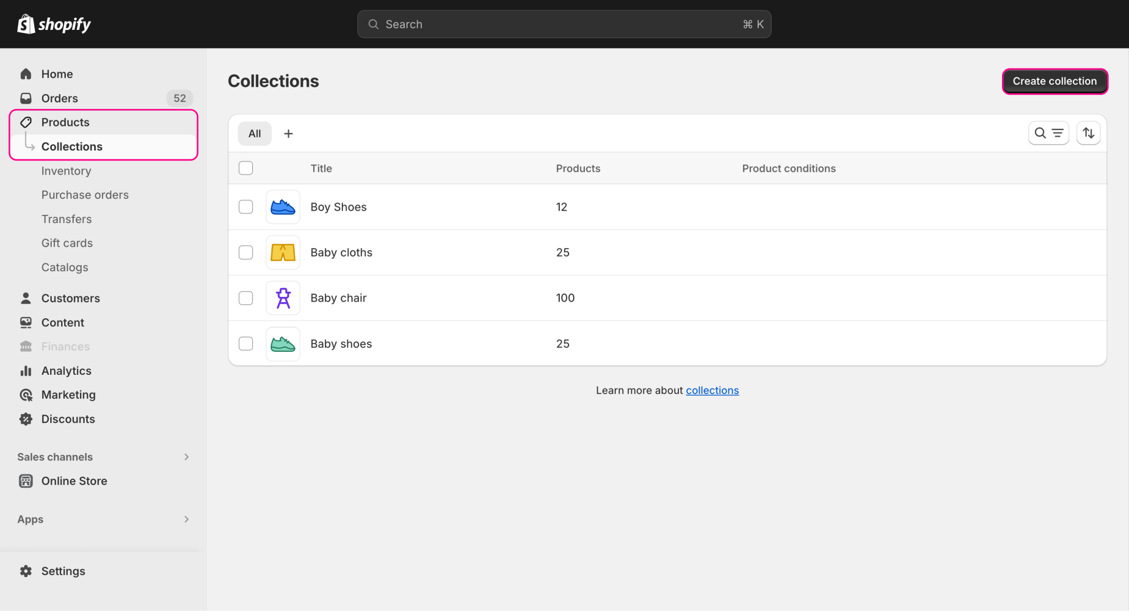Click the Discounts badge icon
1129x611 pixels.
click(26, 419)
